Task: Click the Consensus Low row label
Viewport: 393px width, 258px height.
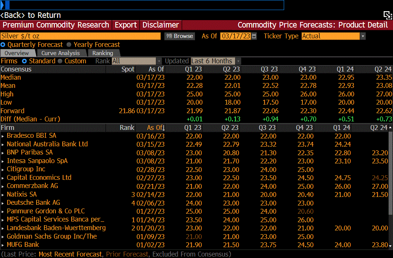Action: click(x=6, y=103)
